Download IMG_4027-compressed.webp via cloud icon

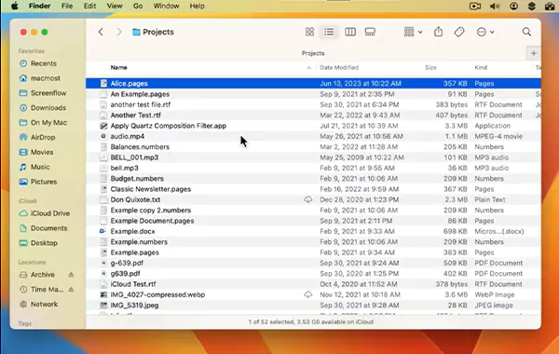308,294
